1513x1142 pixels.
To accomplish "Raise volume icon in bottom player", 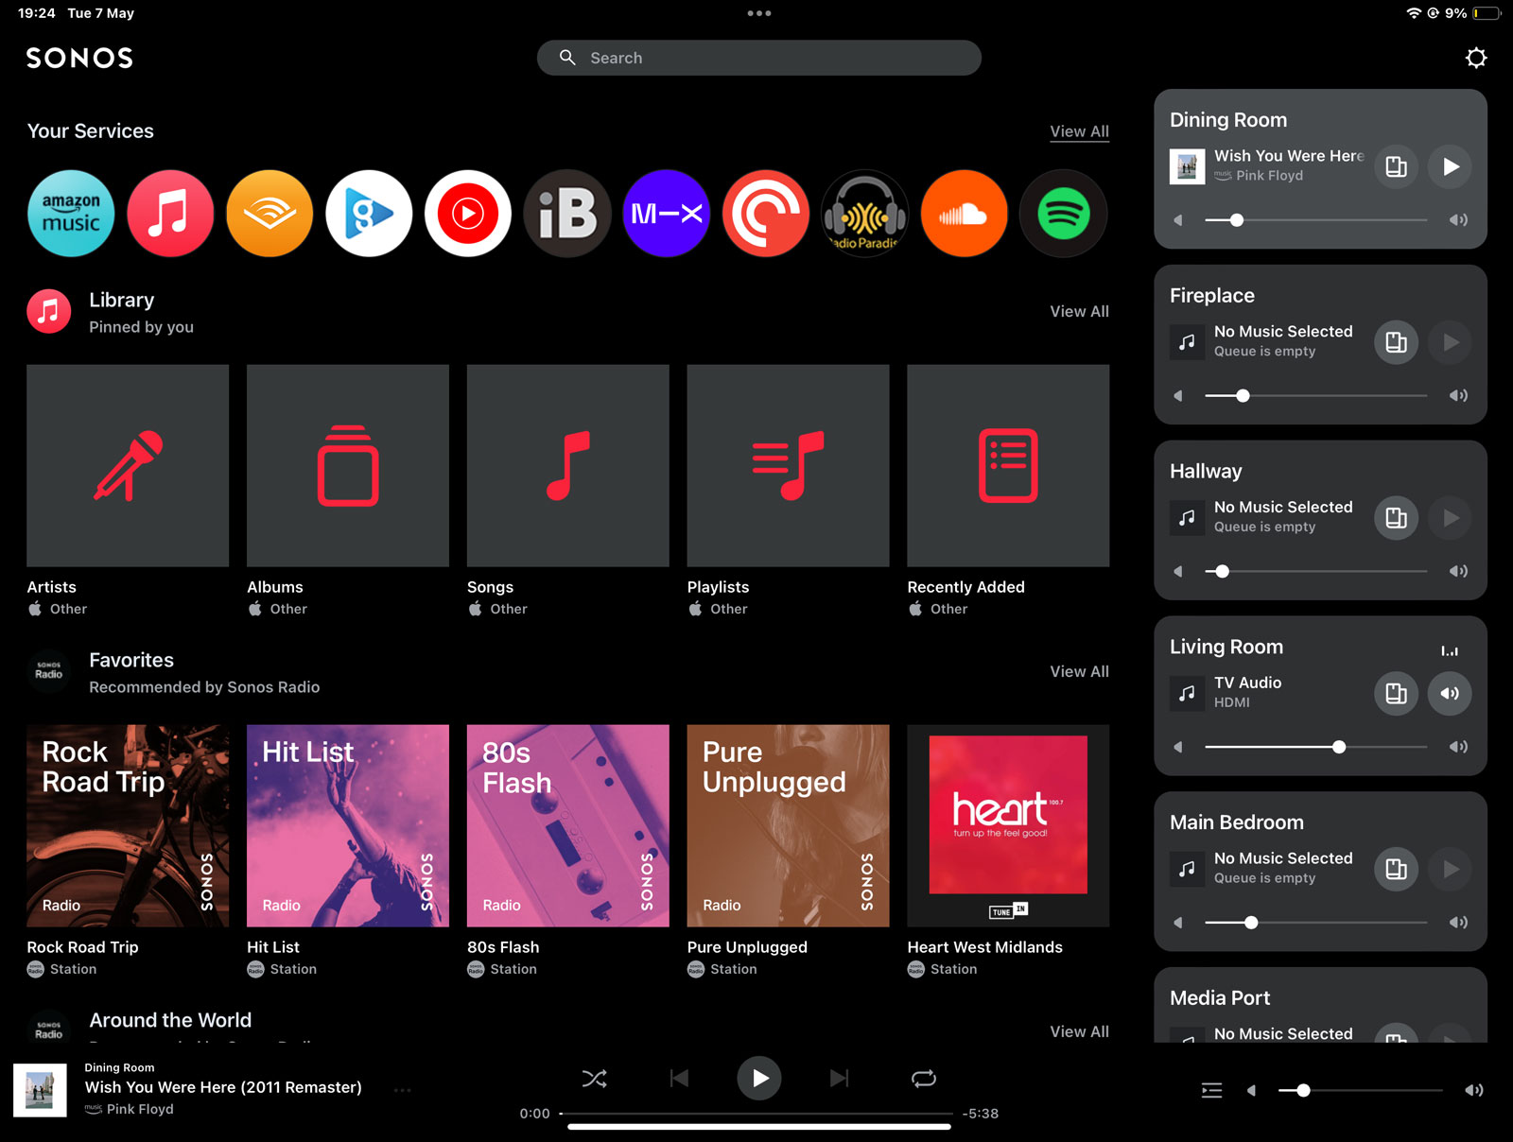I will 1474,1091.
